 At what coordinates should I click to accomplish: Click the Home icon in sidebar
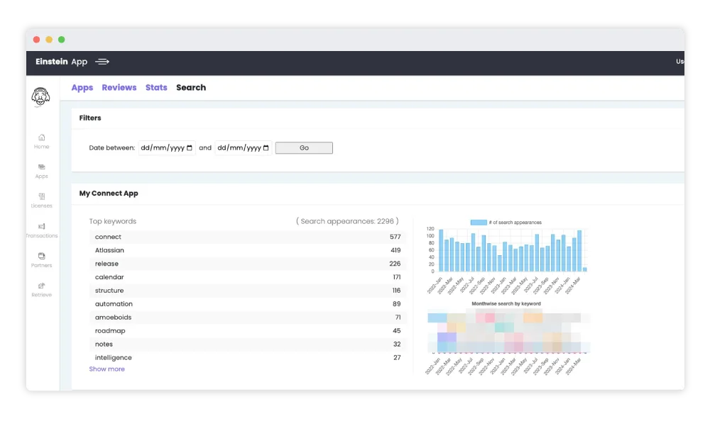pos(41,137)
